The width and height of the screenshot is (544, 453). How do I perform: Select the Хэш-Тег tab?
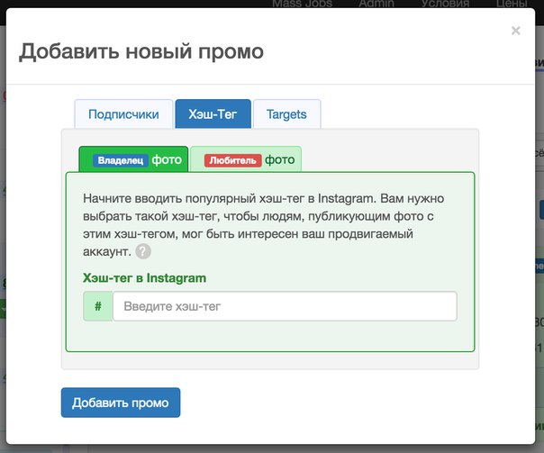point(213,114)
